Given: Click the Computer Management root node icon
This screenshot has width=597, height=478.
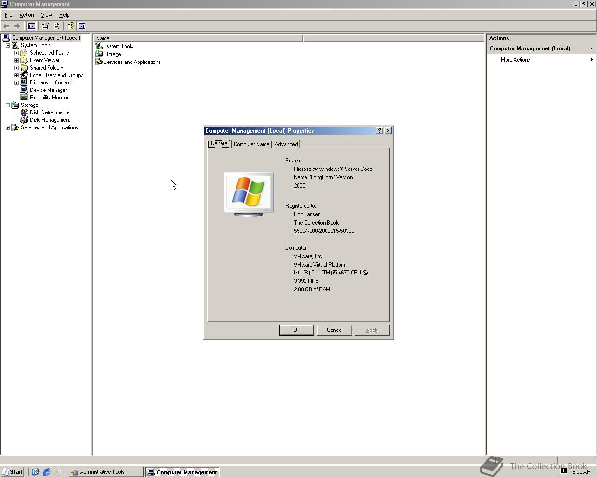Looking at the screenshot, I should pyautogui.click(x=6, y=38).
